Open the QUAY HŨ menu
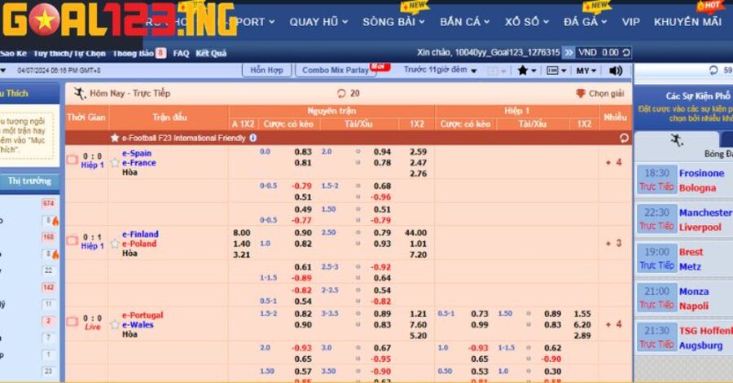This screenshot has height=383, width=733. click(318, 21)
